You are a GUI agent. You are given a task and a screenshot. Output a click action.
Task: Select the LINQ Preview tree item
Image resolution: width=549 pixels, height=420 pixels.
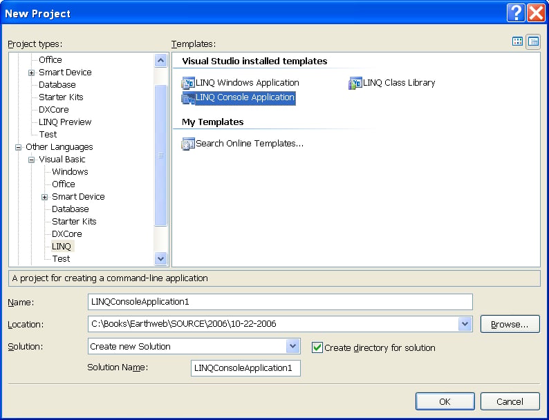[x=65, y=122]
